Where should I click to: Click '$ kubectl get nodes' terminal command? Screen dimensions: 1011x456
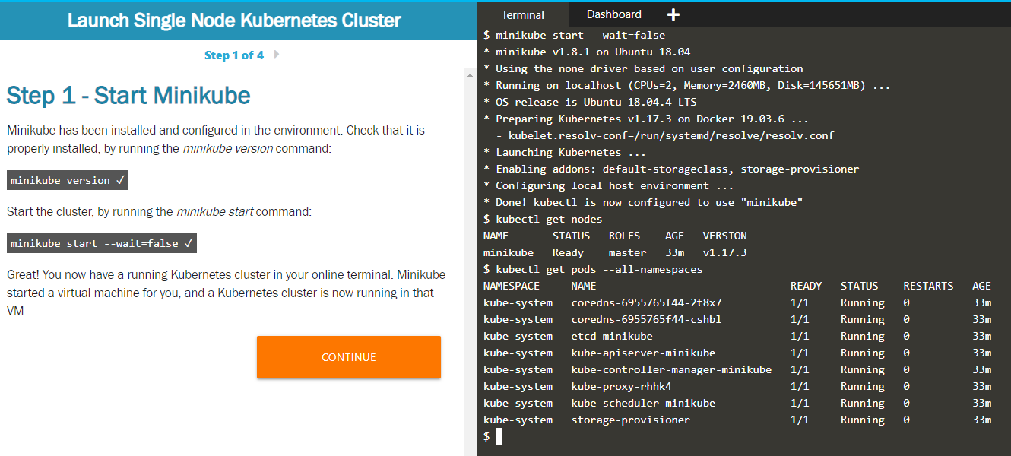click(x=543, y=219)
